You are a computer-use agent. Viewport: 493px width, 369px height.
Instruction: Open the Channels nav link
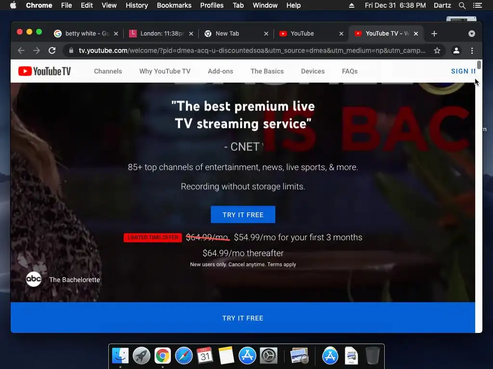(108, 71)
